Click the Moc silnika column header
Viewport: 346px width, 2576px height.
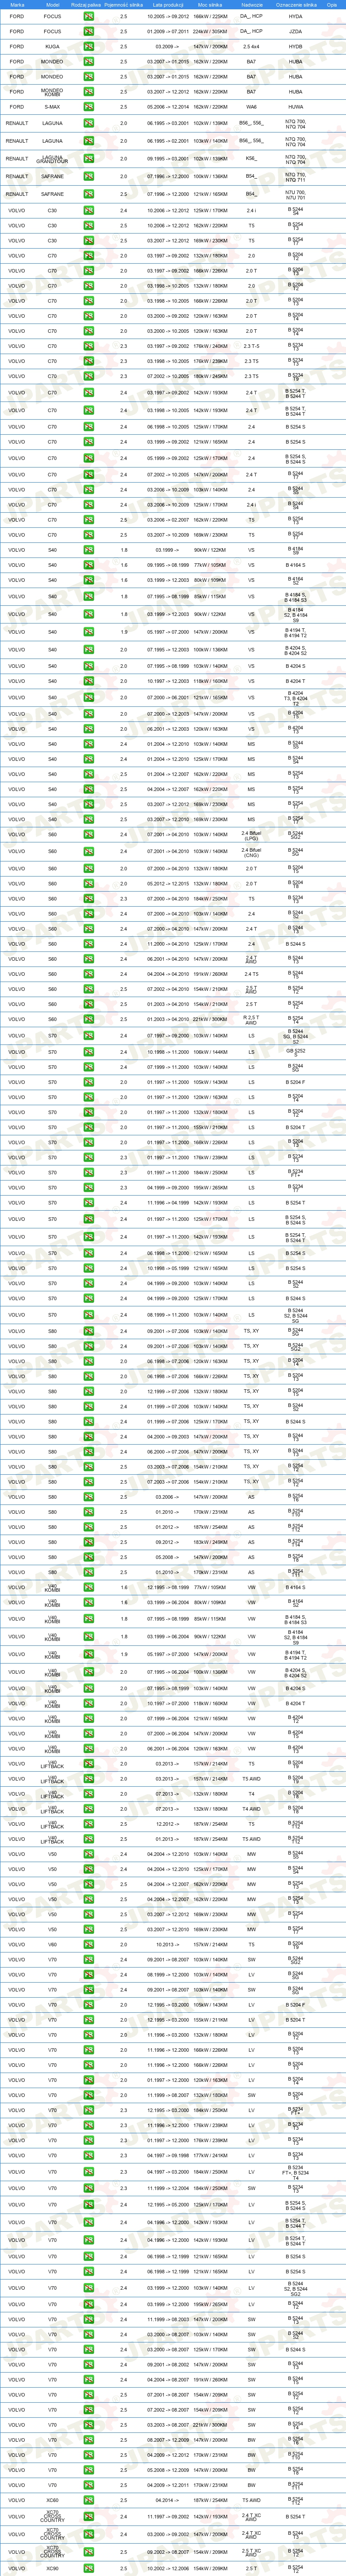209,4
